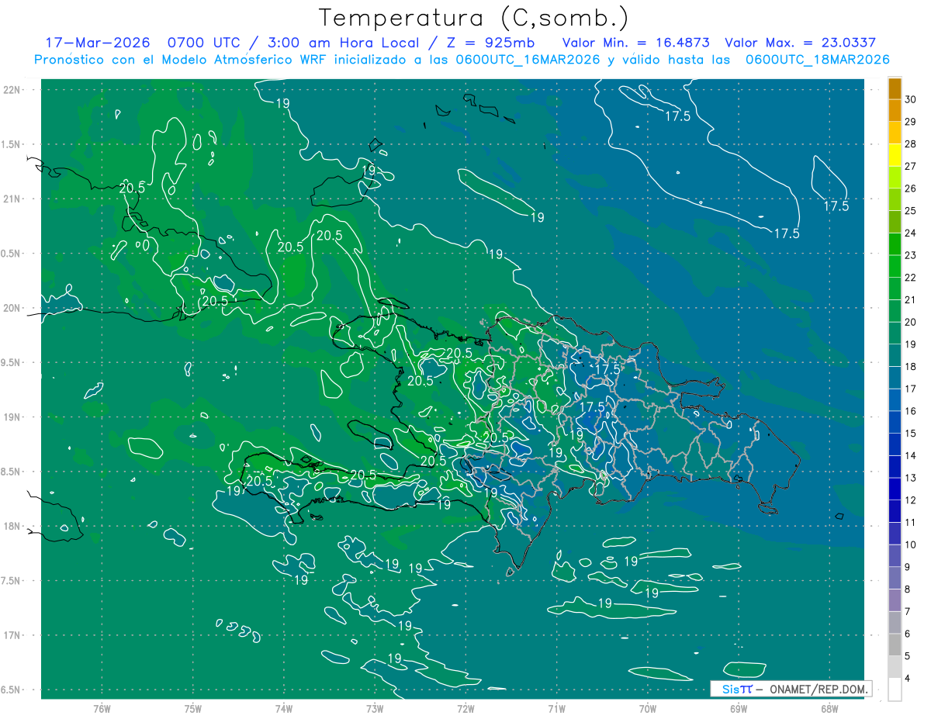Click 'Valor Max. = 23.0337' text

coord(800,43)
